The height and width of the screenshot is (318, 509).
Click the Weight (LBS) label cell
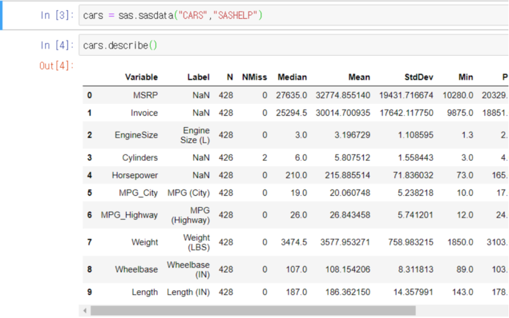point(196,242)
